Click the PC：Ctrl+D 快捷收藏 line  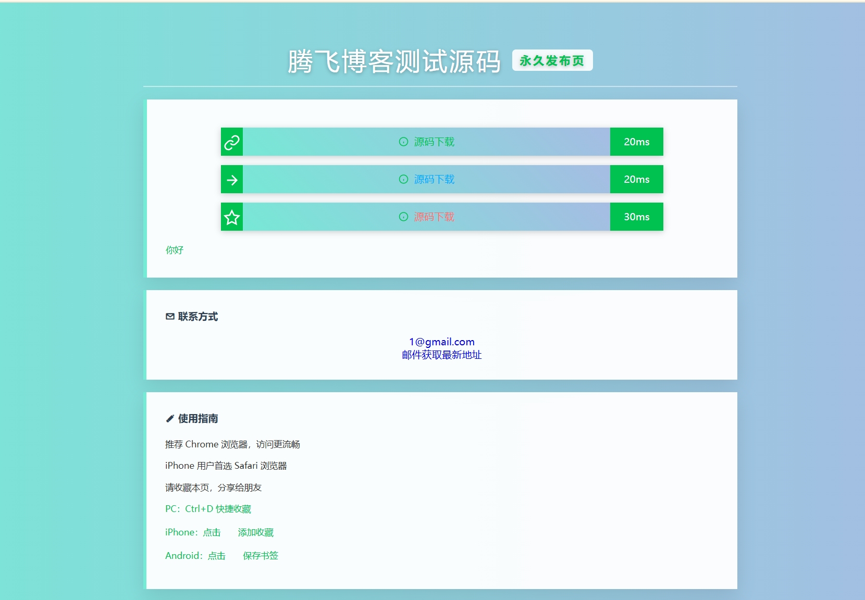tap(208, 509)
